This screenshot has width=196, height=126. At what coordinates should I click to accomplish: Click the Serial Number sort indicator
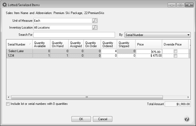click(x=30, y=44)
